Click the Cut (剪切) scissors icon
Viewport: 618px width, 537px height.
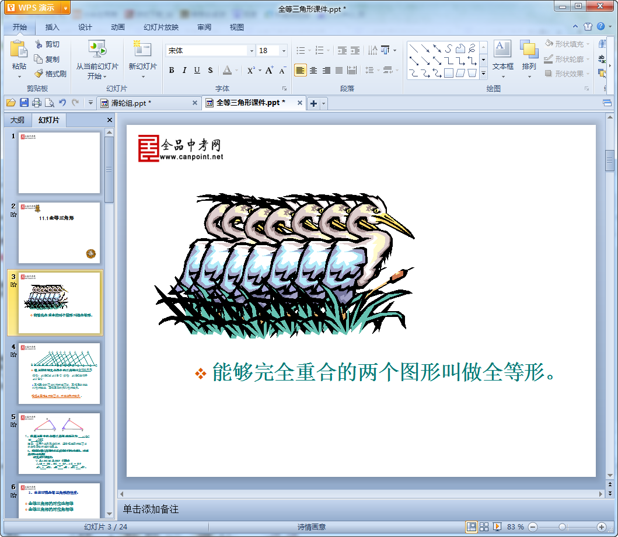(39, 44)
